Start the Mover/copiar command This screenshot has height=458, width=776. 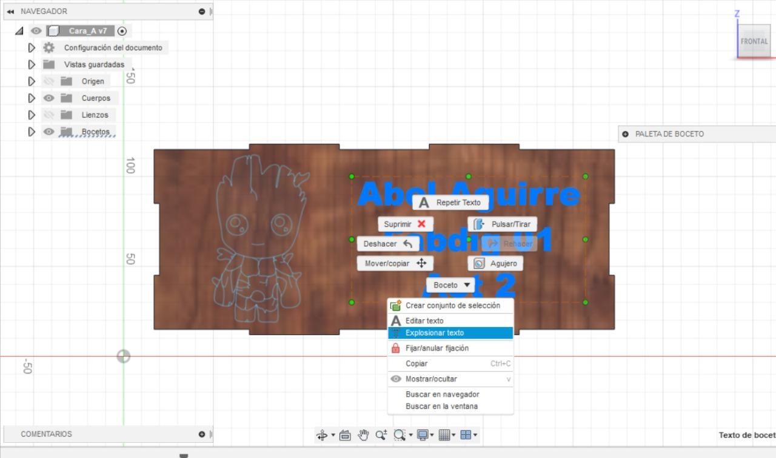395,264
